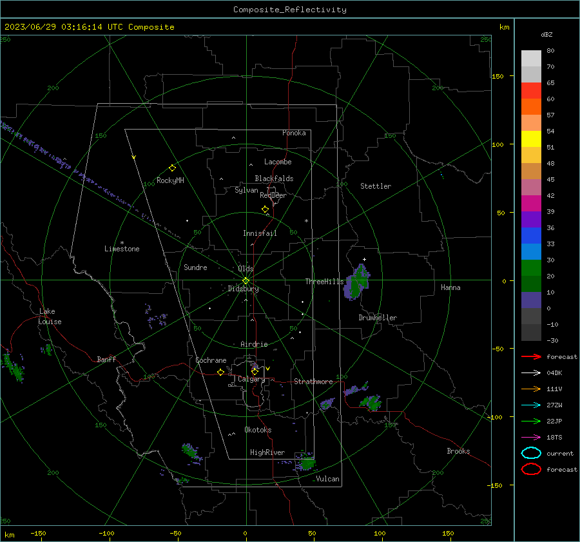Click the Olds city label
Image resolution: width=580 pixels, height=542 pixels.
246,269
